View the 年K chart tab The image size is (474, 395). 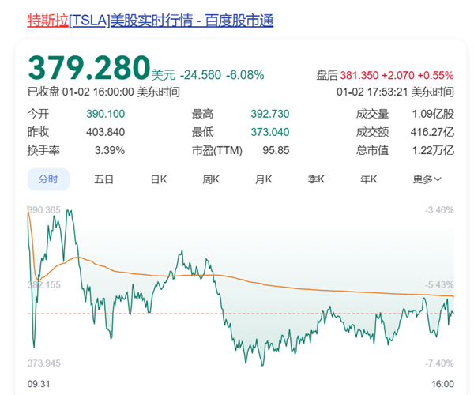pyautogui.click(x=370, y=179)
